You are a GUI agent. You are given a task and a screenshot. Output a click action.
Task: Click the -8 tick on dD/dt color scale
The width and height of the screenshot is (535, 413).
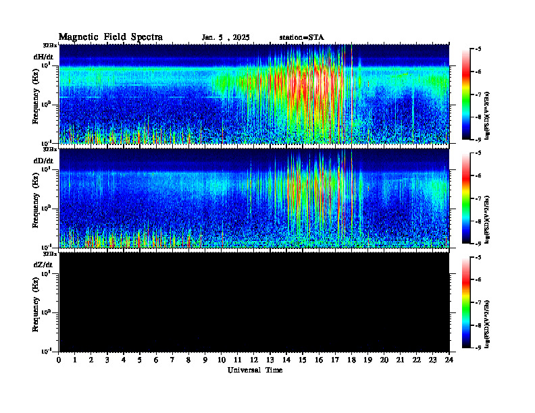478,221
